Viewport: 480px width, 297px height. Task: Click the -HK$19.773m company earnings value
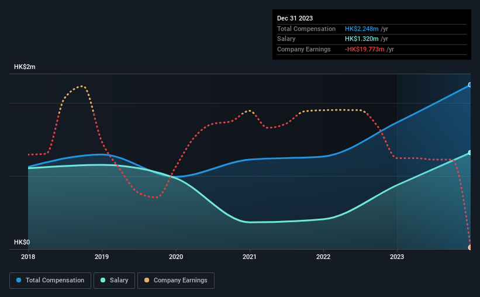365,49
